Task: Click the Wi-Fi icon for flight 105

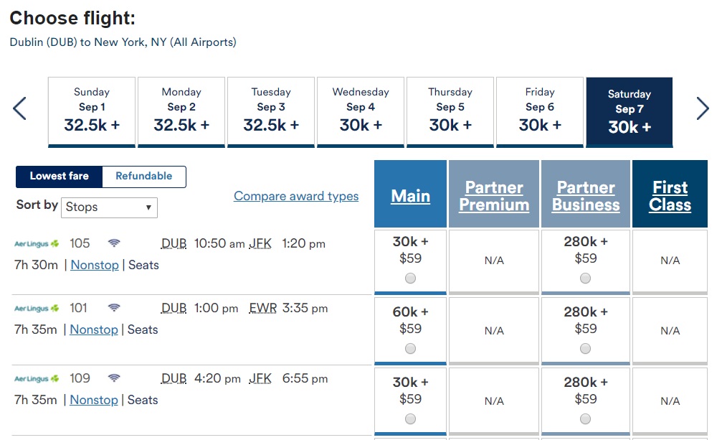Action: (113, 243)
